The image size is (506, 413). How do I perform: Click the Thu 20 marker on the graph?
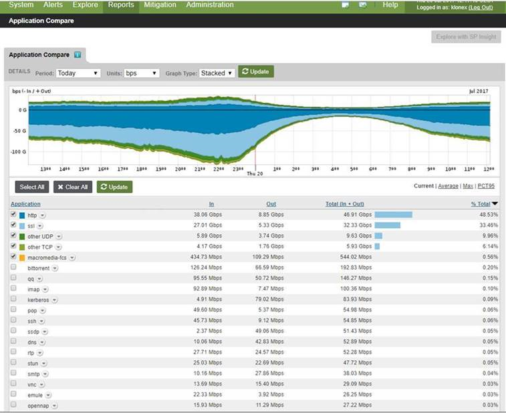[x=255, y=175]
